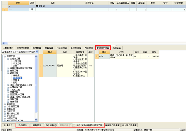Select the 010402001001 砌块墙 row
Viewport: 187px width, 132px height.
[67, 65]
